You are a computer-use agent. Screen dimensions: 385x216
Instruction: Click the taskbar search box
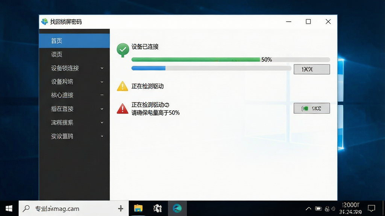74,208
